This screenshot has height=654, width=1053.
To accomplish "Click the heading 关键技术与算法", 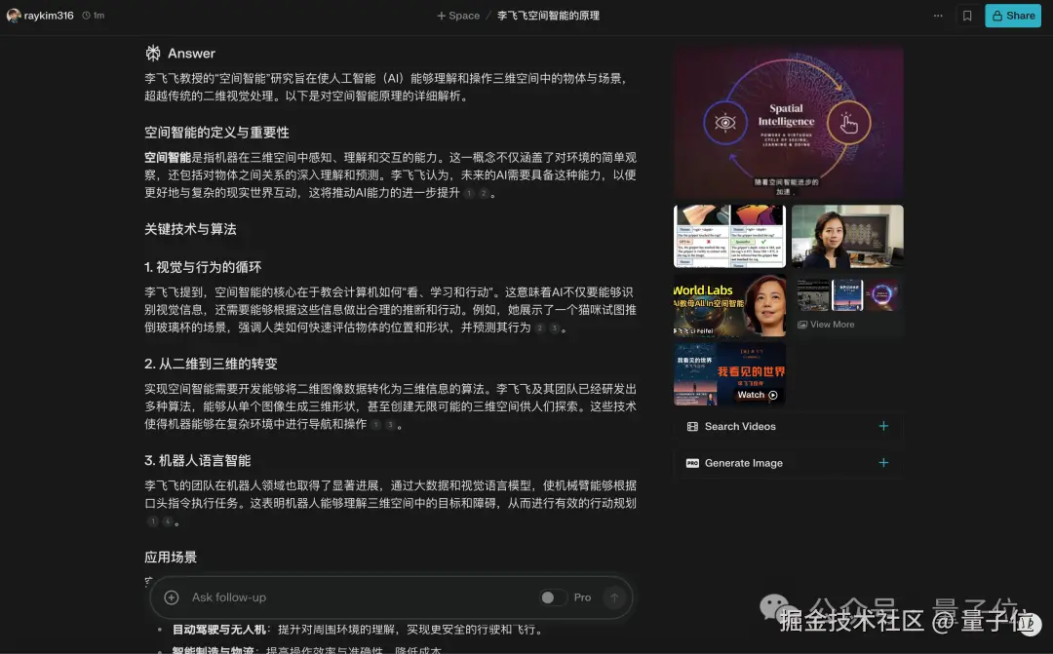I will pos(190,229).
